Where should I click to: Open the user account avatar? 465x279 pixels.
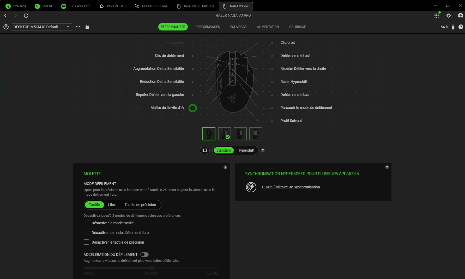(461, 16)
